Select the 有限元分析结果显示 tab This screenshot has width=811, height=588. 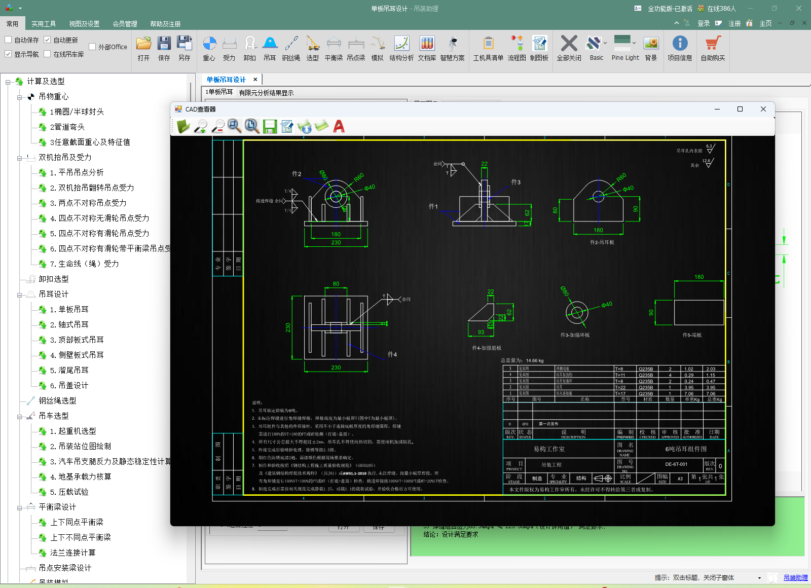click(x=266, y=93)
